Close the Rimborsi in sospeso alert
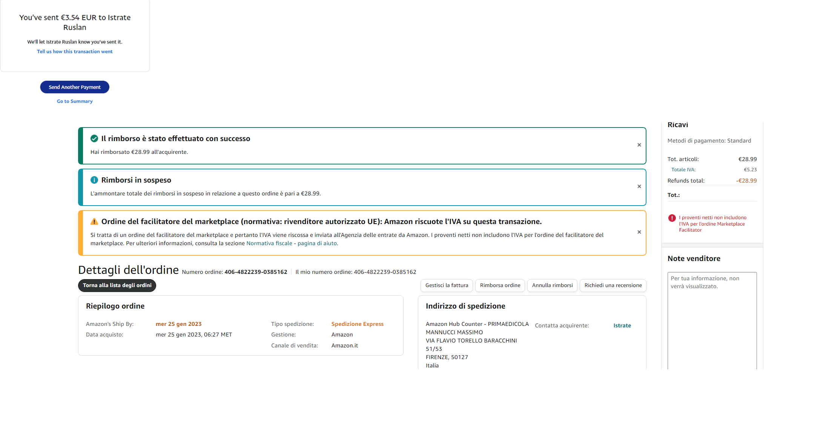This screenshot has height=427, width=829. click(639, 187)
